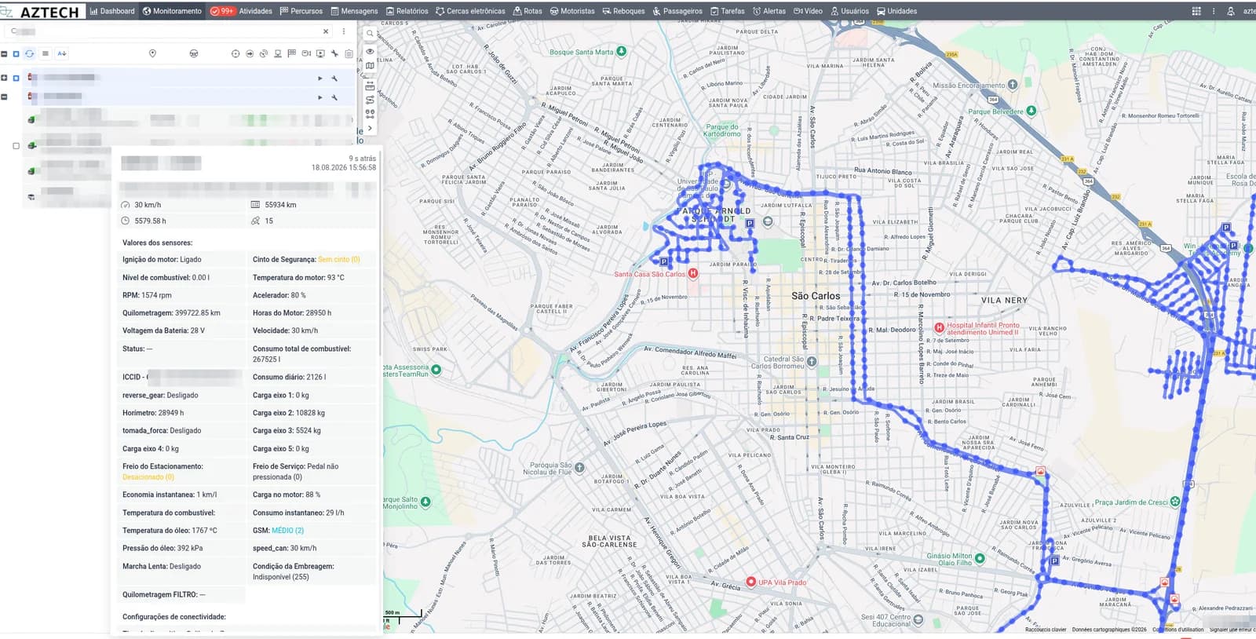The image size is (1256, 639).
Task: Open the Unidades menu
Action: click(896, 11)
